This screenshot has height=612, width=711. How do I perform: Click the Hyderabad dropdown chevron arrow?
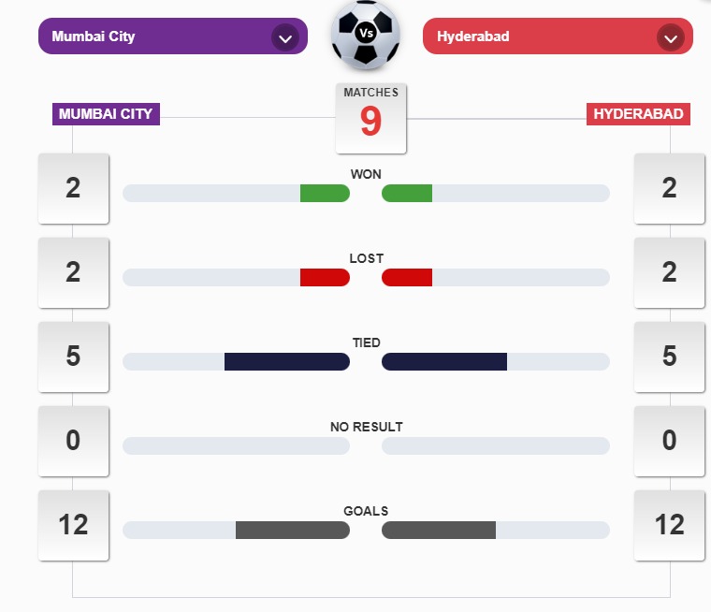coord(670,37)
